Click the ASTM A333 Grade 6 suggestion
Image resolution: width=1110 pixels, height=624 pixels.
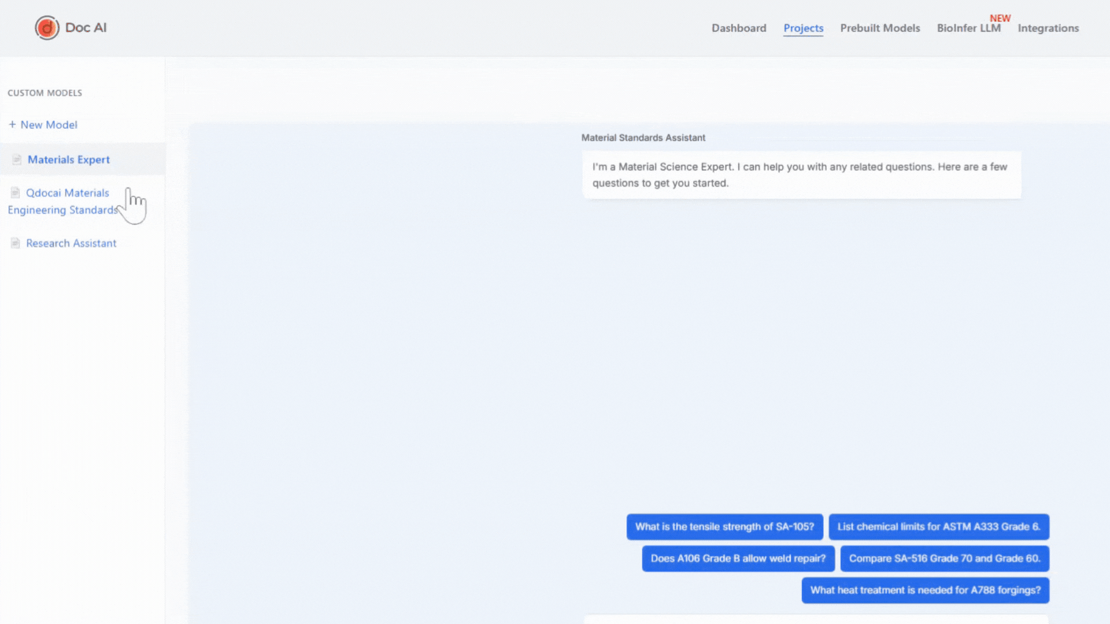tap(938, 527)
